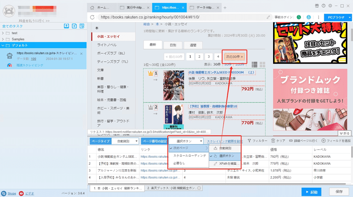
Task: Click the green circular icon in the toolbar
Action: point(299,17)
